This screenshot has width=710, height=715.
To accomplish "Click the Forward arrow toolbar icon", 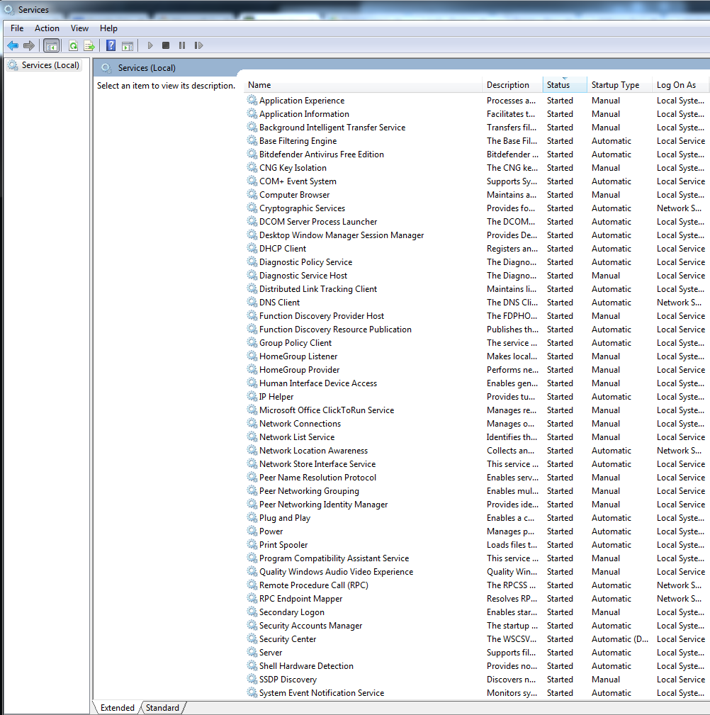I will coord(29,45).
